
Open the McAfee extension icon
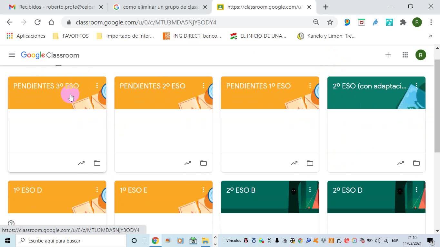[362, 22]
